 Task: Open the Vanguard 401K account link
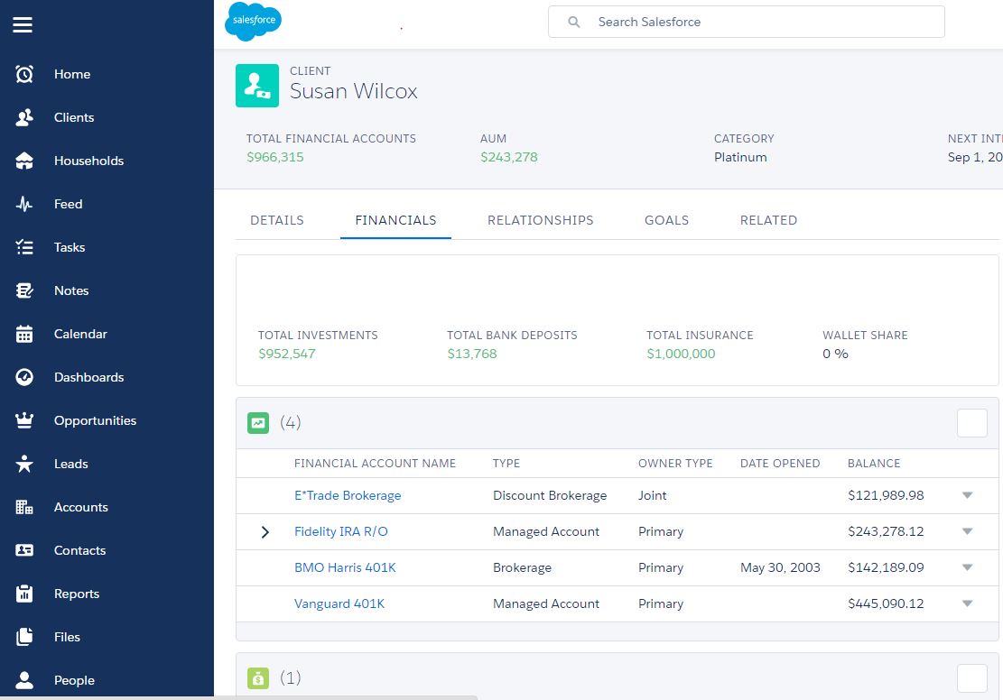point(339,603)
